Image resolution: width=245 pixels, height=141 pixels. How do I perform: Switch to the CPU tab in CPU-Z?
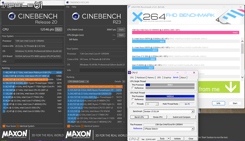[132, 78]
